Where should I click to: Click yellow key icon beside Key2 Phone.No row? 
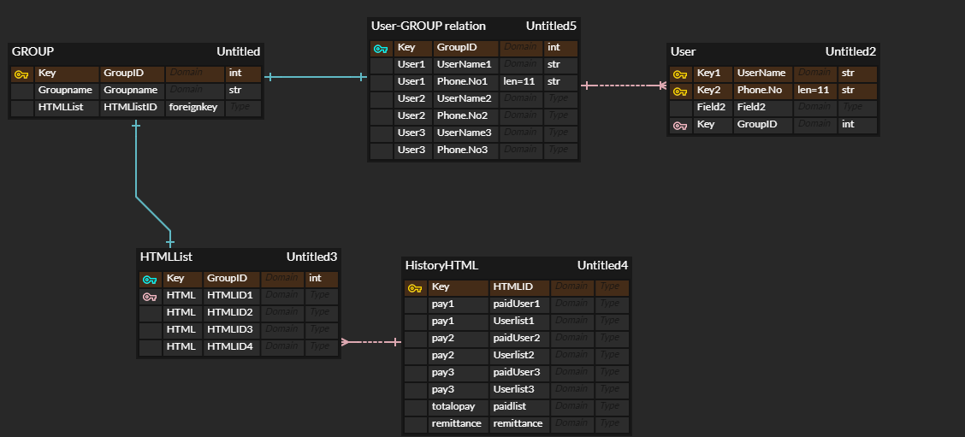coord(680,92)
